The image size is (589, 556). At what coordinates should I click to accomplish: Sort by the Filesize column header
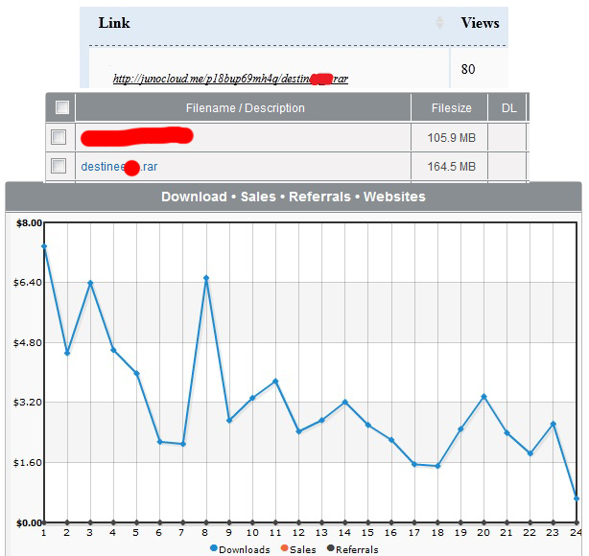tap(452, 108)
